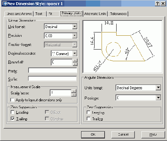Enable angular Leading zero suppression
167x141 pixels.
pyautogui.click(x=88, y=112)
